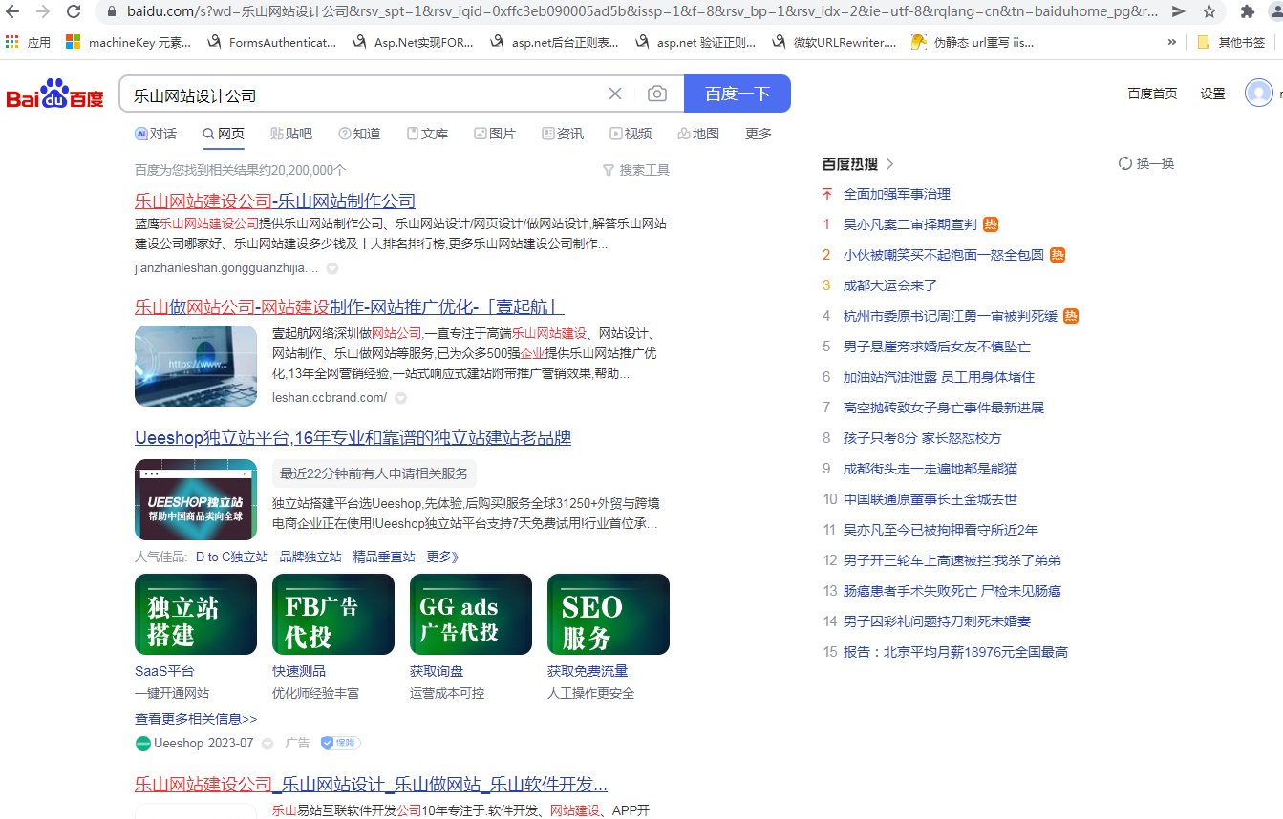Screen dimensions: 1283x819
Task: Click the search input field
Action: (x=363, y=94)
